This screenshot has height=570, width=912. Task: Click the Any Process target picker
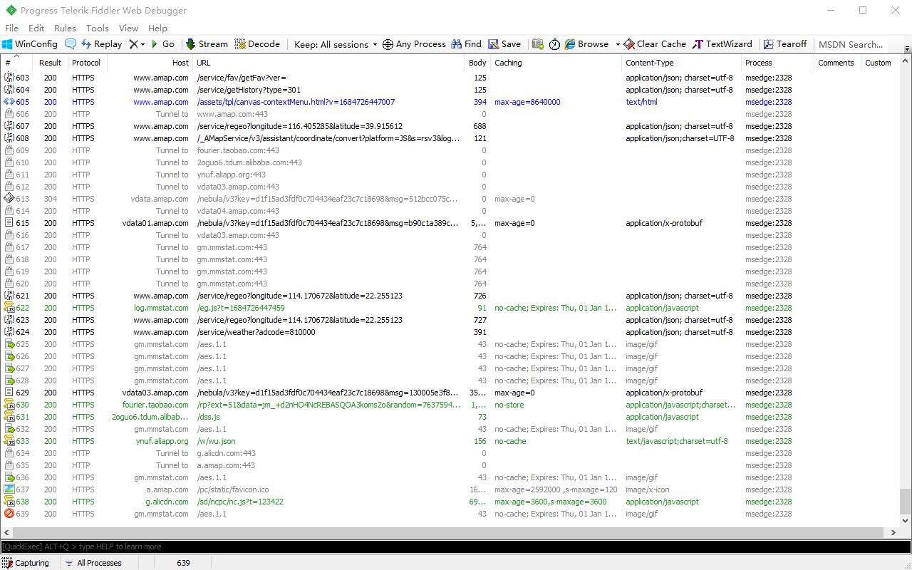tap(414, 44)
